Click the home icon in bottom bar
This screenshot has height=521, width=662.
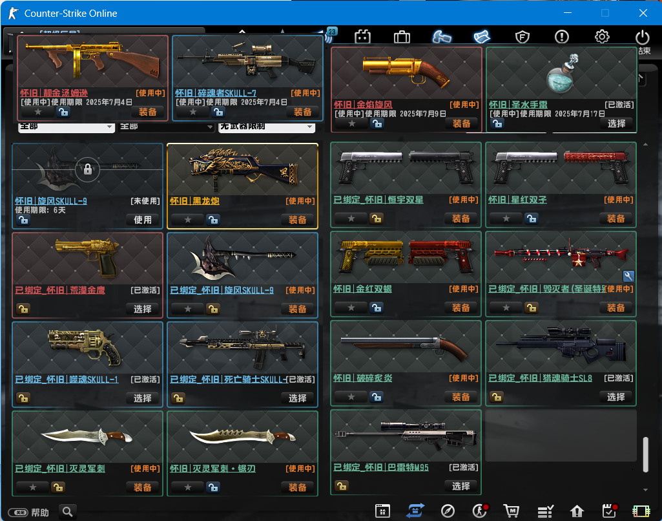pyautogui.click(x=577, y=511)
